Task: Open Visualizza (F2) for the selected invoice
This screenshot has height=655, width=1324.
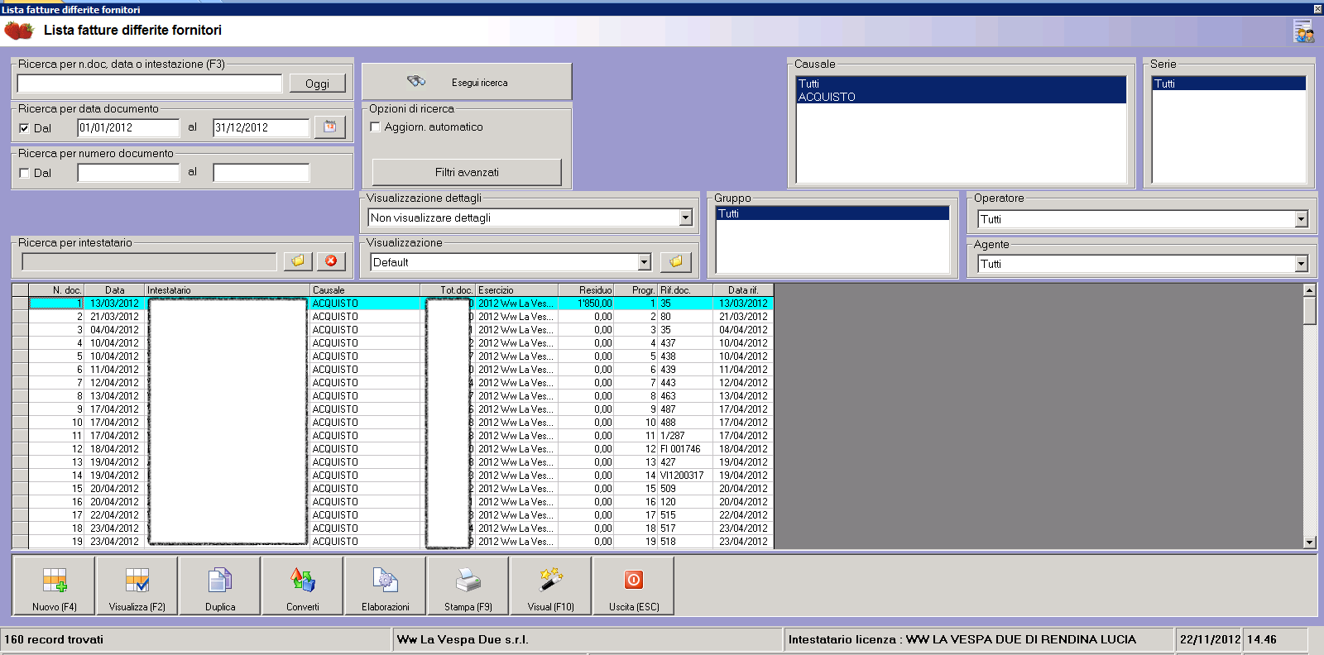Action: 137,586
